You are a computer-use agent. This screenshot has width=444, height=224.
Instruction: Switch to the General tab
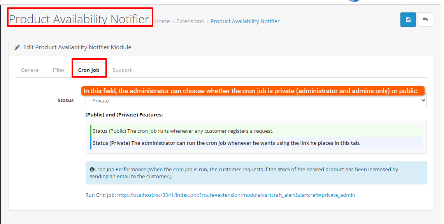[x=30, y=70]
